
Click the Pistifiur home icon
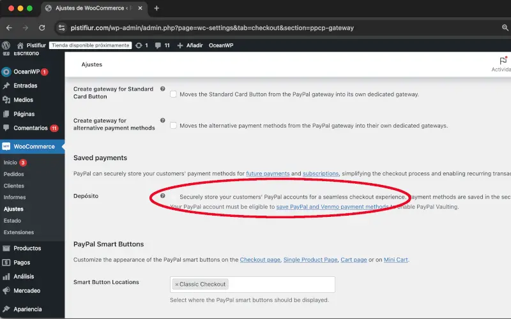[x=20, y=45]
